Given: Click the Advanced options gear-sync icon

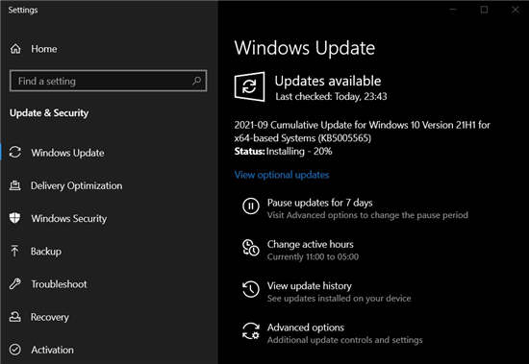Looking at the screenshot, I should click(251, 331).
